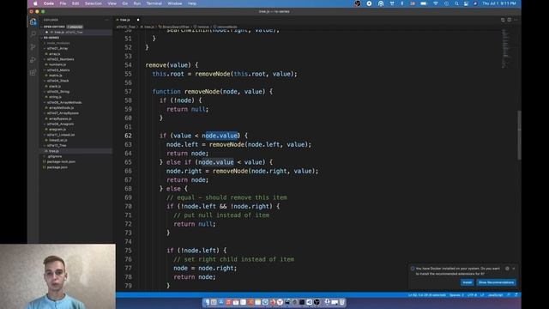
Task: Collapse the s01e12_Tree folder
Action: coord(57,145)
